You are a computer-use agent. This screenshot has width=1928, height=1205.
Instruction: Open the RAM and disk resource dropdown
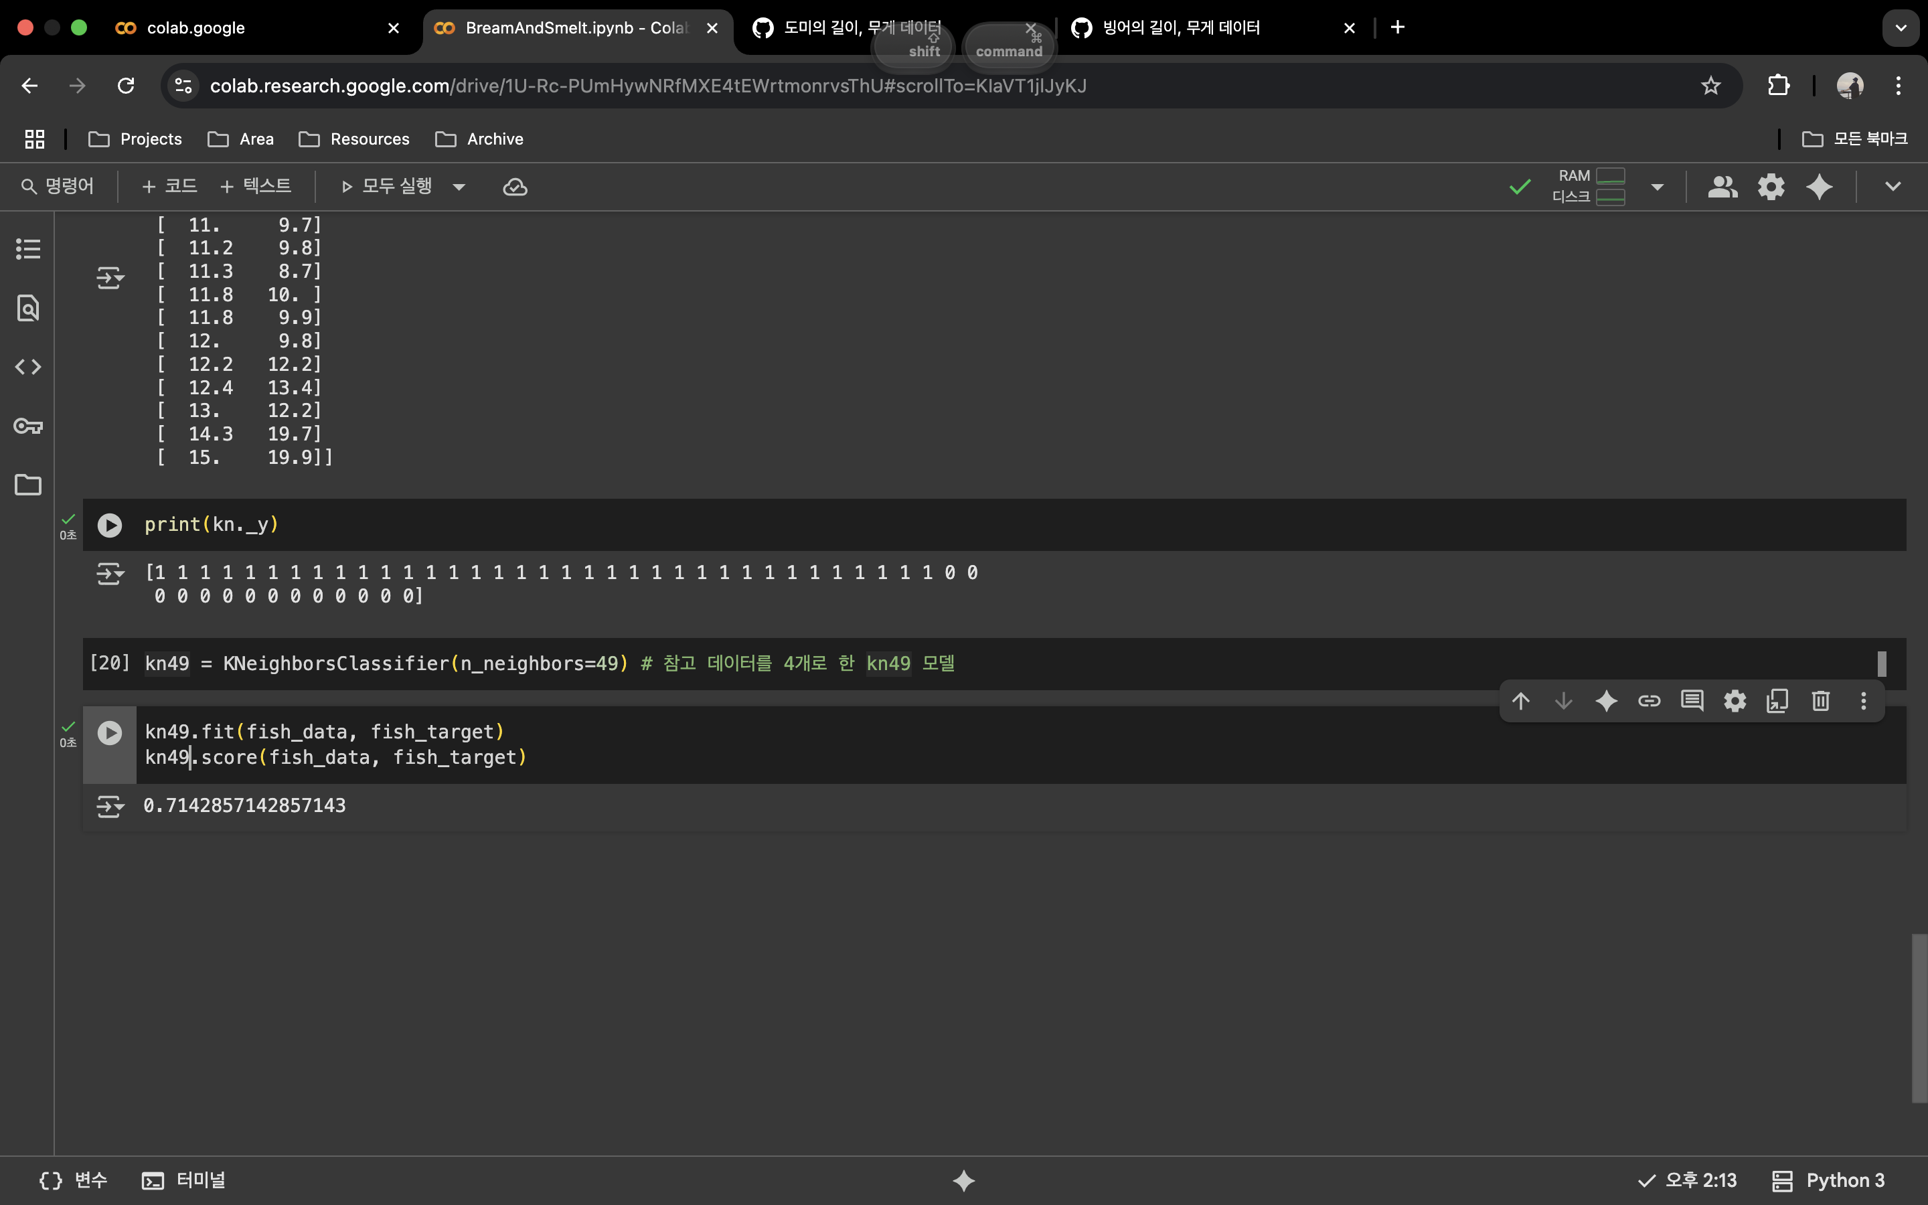pos(1657,187)
